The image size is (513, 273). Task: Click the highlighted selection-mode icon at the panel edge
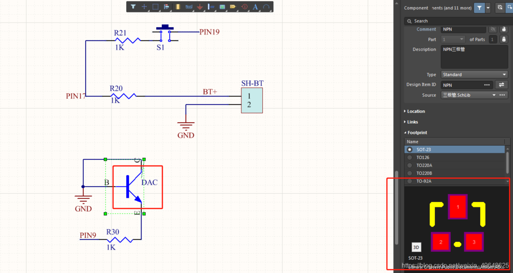[510, 8]
